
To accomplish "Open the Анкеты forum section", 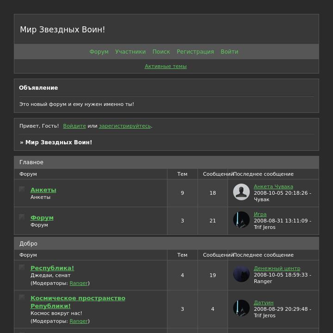I will 43,190.
